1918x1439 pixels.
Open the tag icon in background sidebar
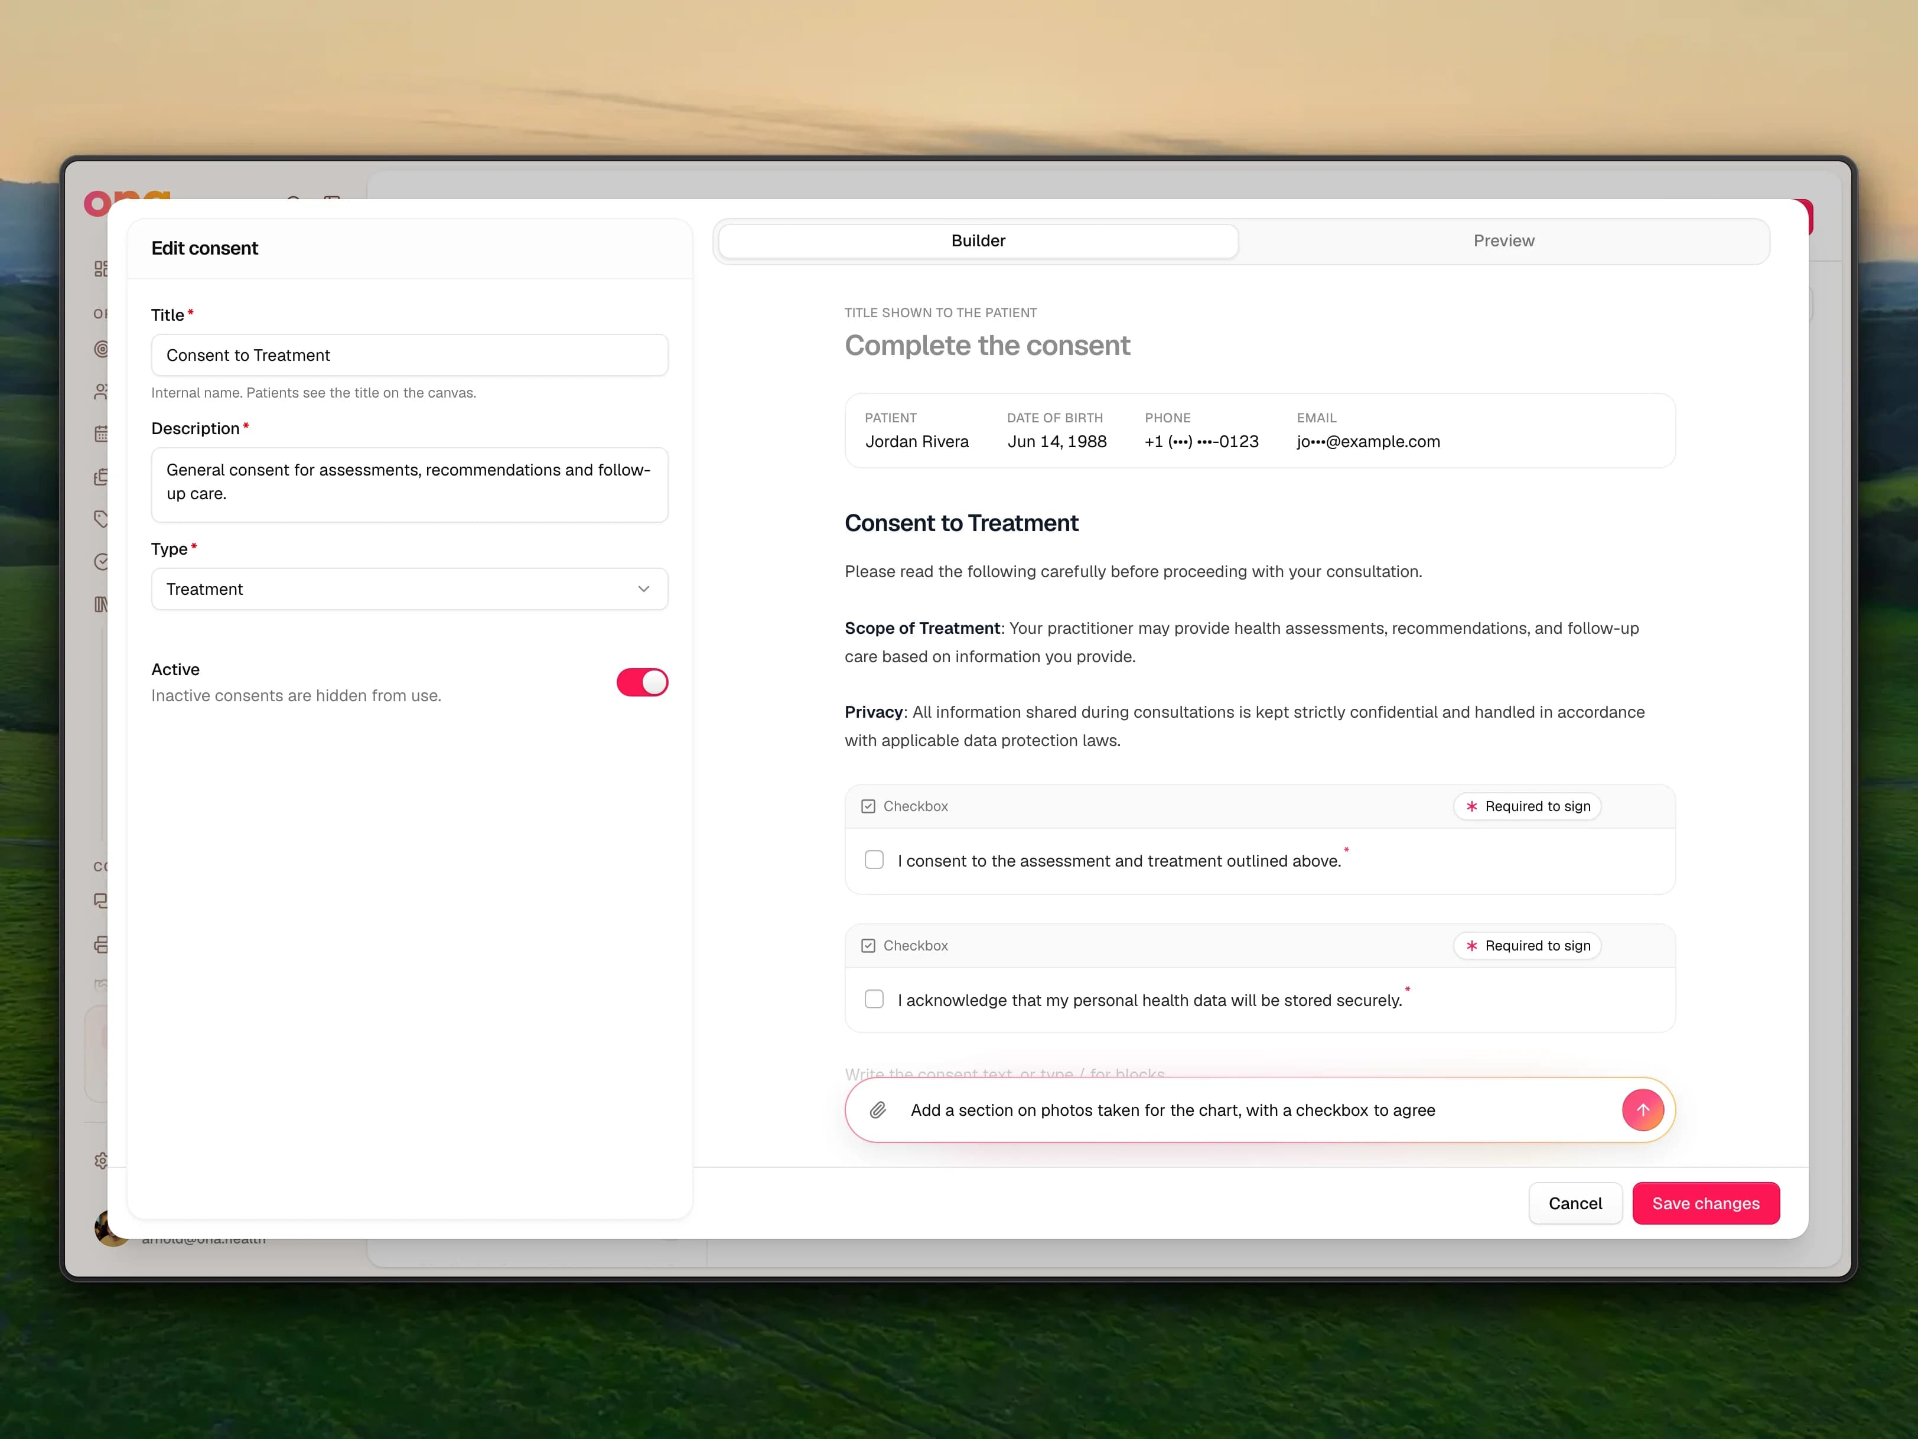[100, 519]
